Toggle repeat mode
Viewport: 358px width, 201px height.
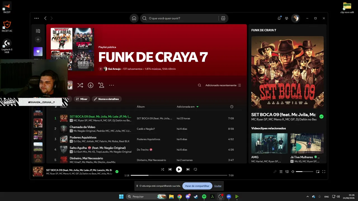tap(196, 169)
